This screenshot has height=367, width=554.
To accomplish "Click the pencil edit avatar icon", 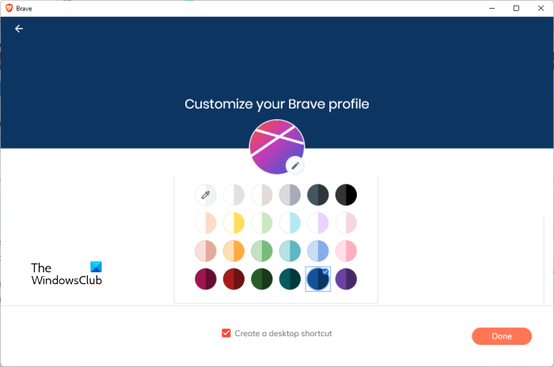I will (294, 165).
